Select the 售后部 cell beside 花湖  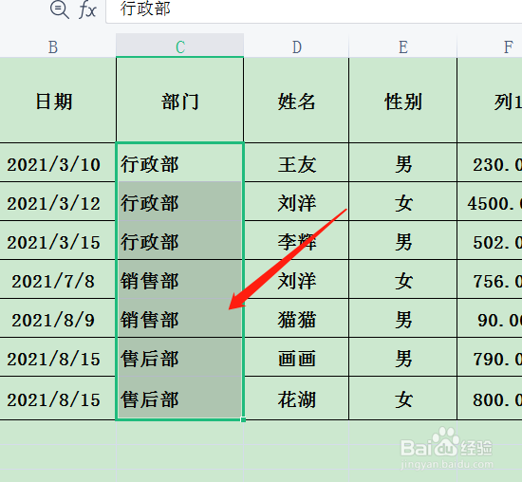point(179,399)
